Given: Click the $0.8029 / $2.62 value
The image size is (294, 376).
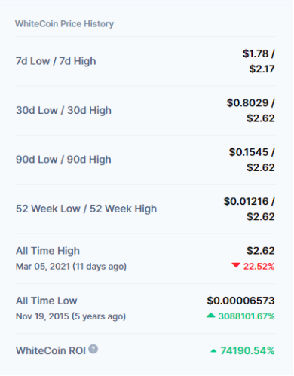Looking at the screenshot, I should pos(250,110).
